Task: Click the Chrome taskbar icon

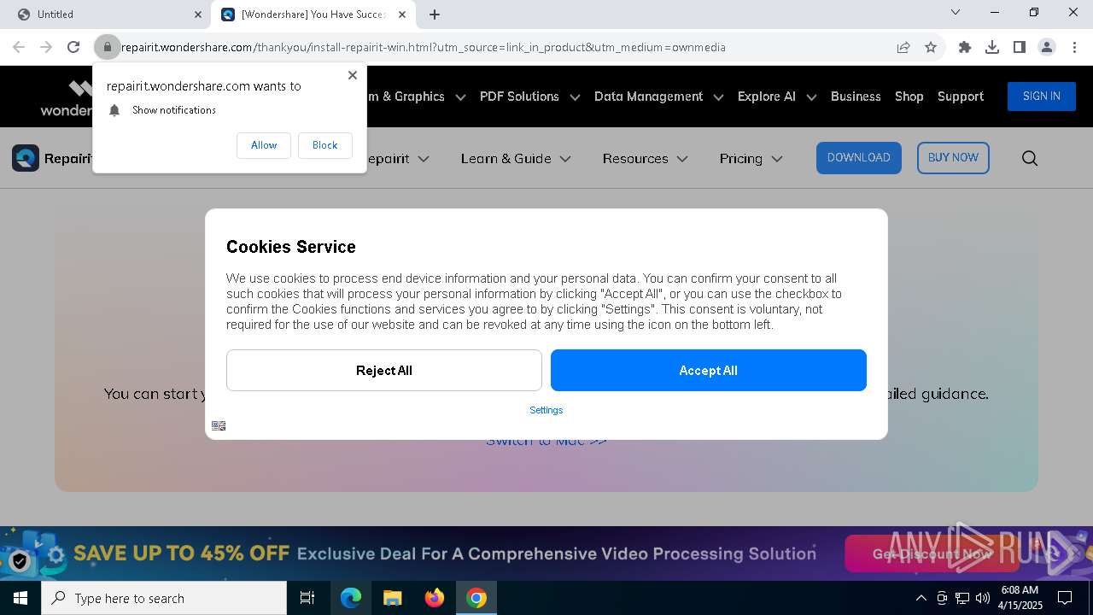Action: coord(476,598)
